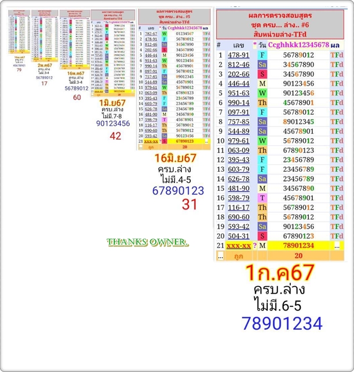Image resolution: width=354 pixels, height=372 pixels.
Task: Click yellow 78901234 cell in row 21
Action: [x=298, y=245]
